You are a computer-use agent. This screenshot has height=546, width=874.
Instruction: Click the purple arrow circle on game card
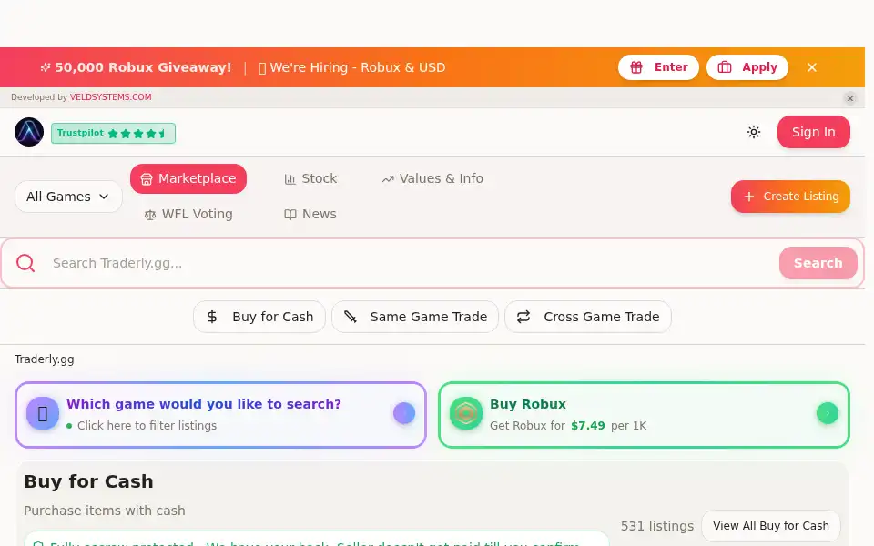404,413
